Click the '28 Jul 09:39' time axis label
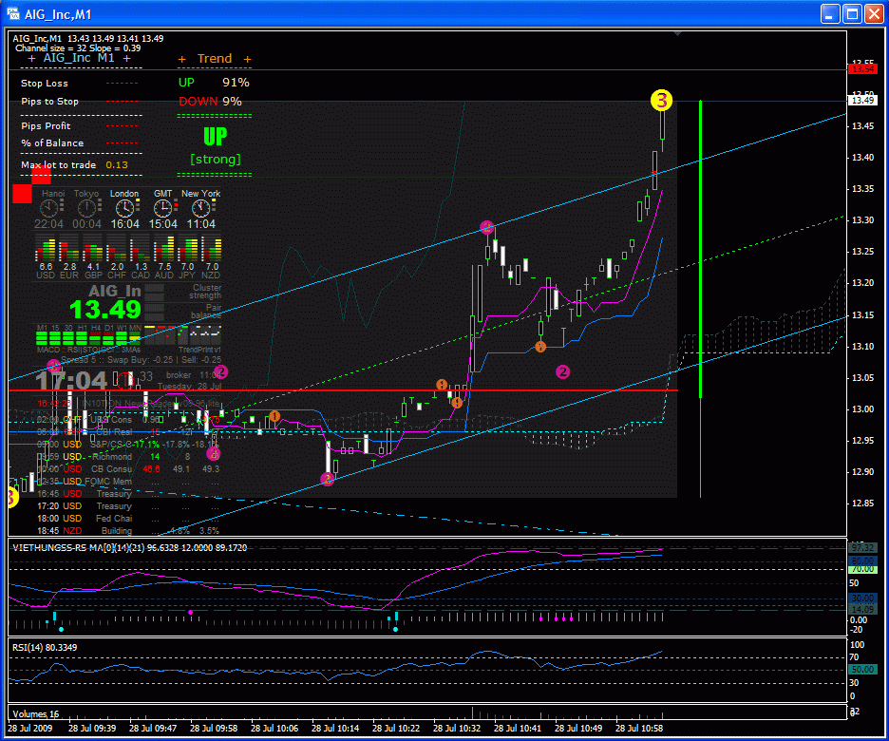 pyautogui.click(x=92, y=728)
